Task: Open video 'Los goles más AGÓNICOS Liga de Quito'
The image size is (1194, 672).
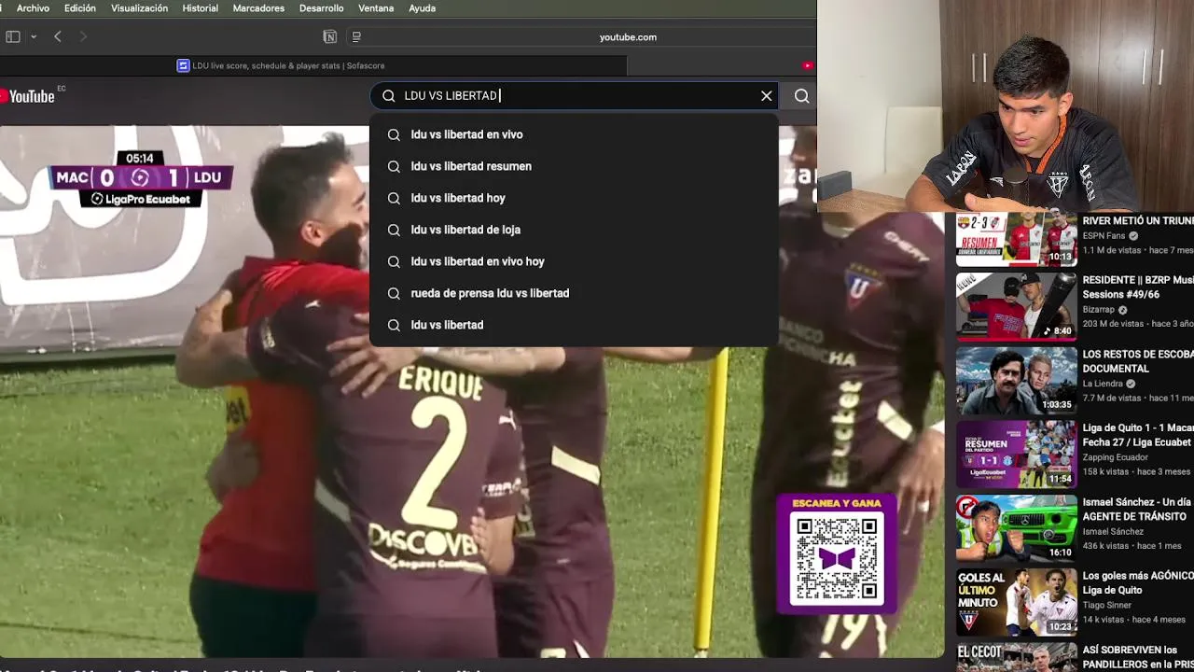Action: tap(1138, 582)
